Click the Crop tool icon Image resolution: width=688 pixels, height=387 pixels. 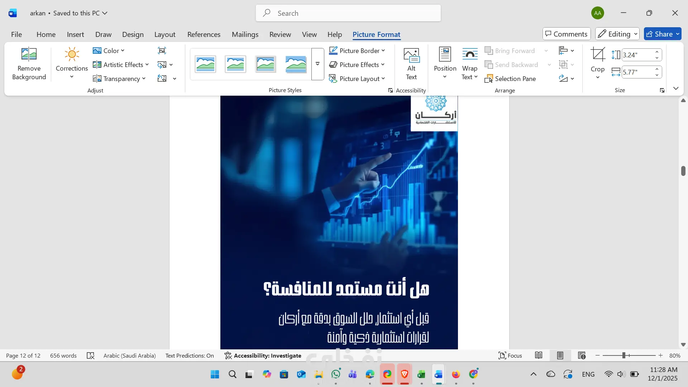tap(597, 54)
